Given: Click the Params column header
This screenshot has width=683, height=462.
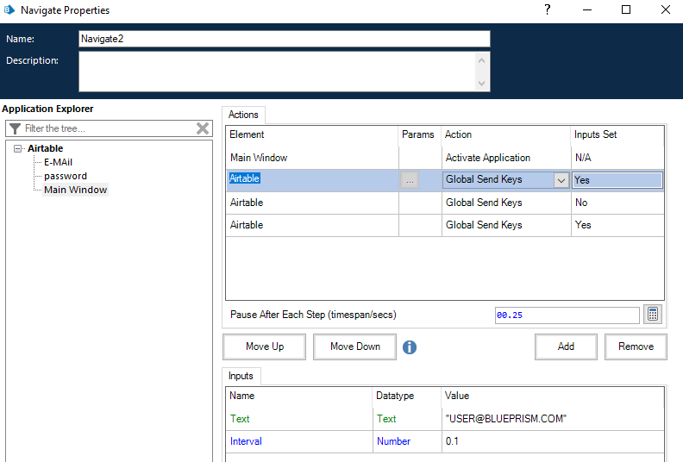Looking at the screenshot, I should coord(419,134).
